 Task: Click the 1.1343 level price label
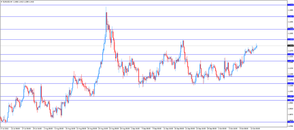click(290, 54)
